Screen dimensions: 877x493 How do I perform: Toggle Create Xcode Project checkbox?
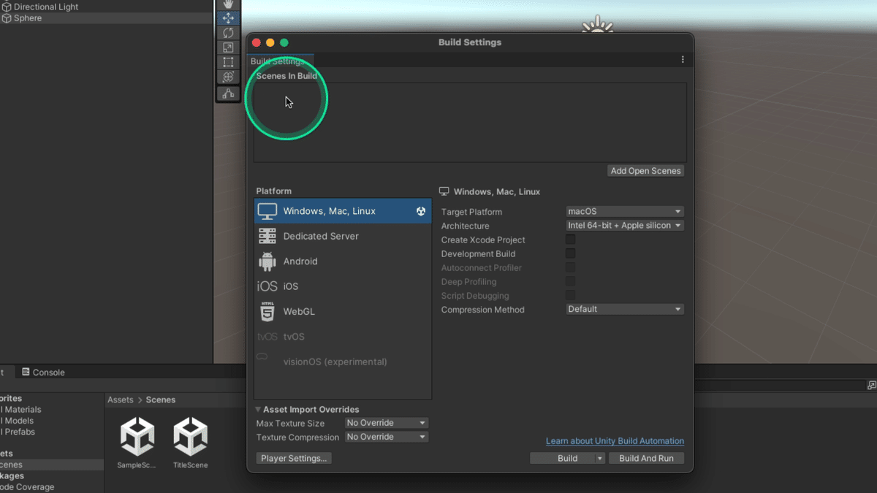(x=570, y=240)
